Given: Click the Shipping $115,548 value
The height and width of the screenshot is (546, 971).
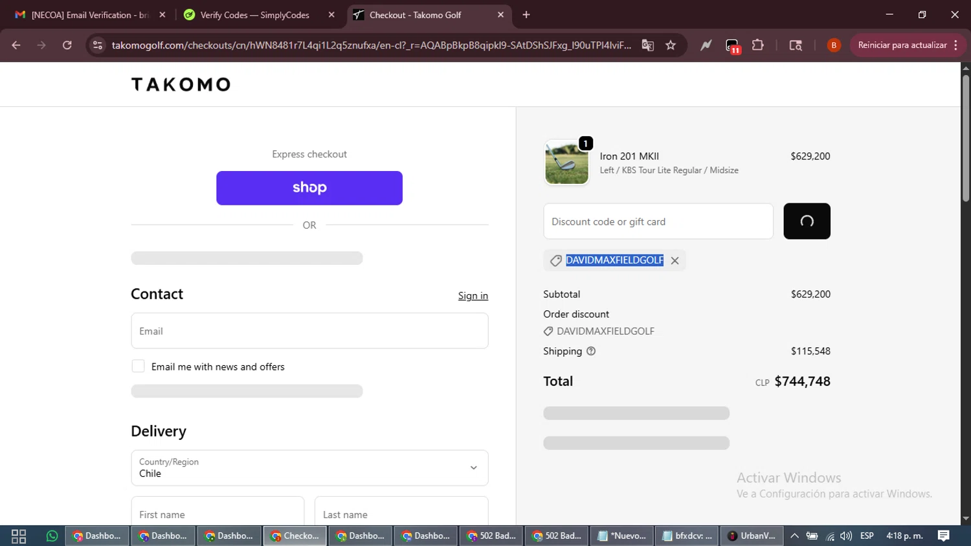Looking at the screenshot, I should coord(810,351).
